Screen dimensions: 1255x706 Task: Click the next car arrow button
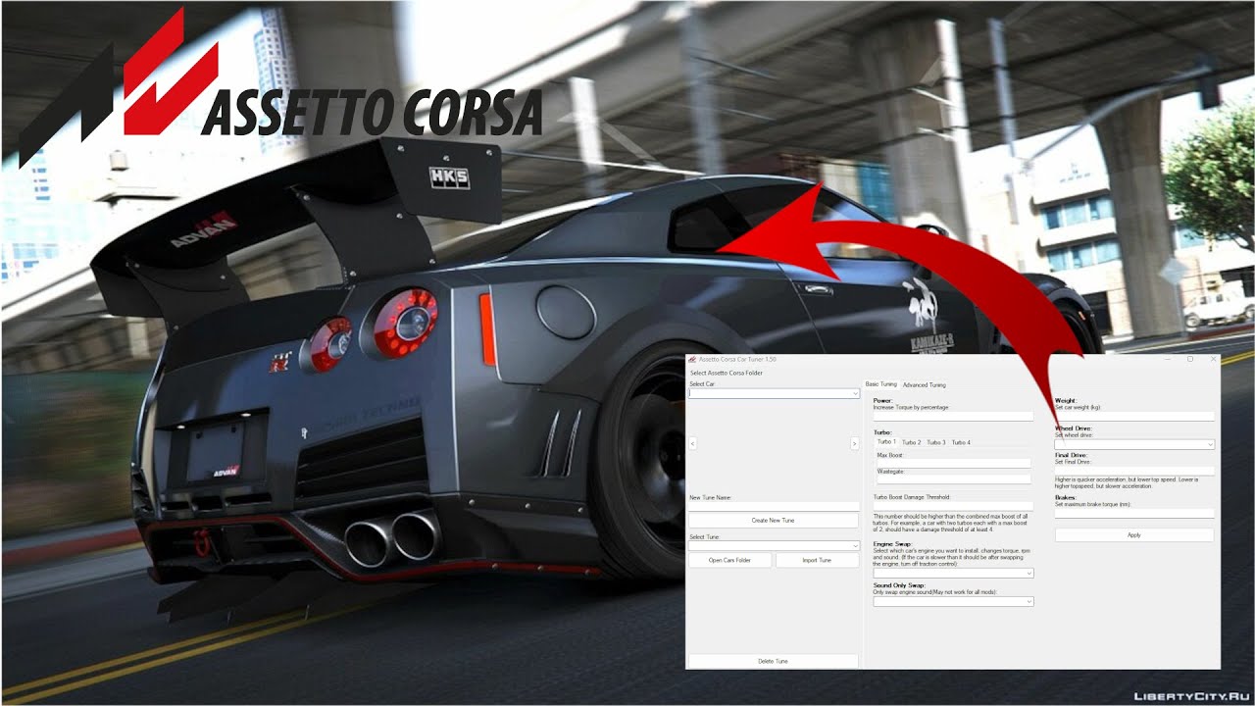[854, 443]
